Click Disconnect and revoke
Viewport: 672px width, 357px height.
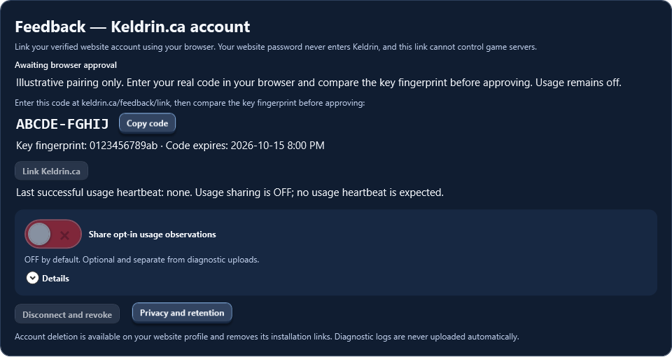click(67, 314)
